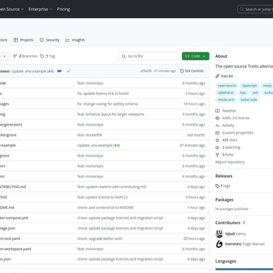273x273 pixels.
Task: View the 2 Branches link
Action: (x=26, y=56)
